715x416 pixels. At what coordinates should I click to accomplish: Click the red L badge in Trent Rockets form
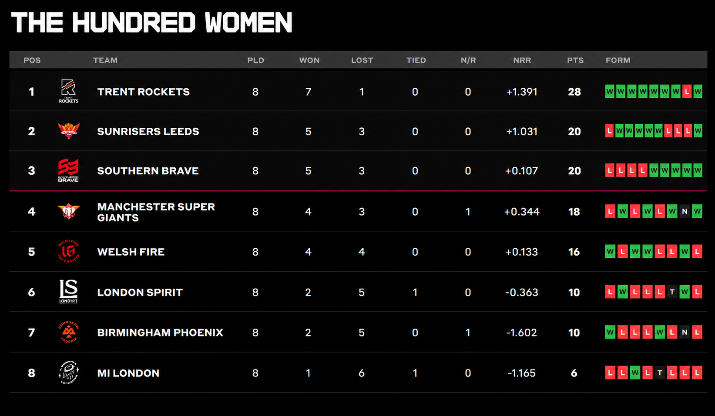pyautogui.click(x=687, y=92)
